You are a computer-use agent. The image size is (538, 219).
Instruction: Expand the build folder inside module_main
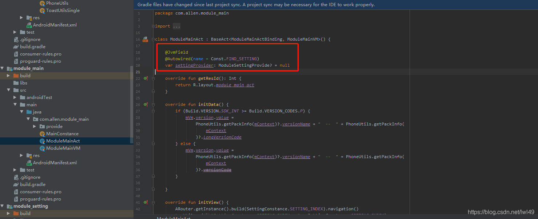click(8, 76)
